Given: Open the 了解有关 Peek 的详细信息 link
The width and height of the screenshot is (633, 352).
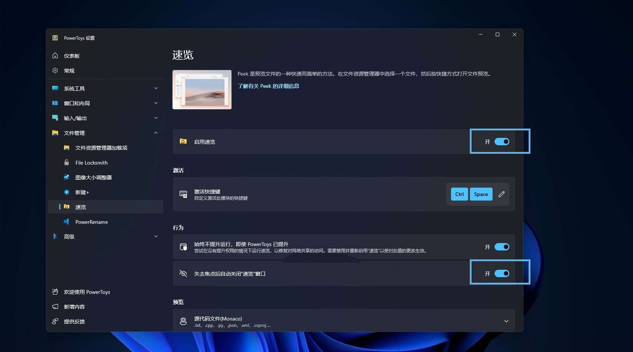Looking at the screenshot, I should [268, 86].
